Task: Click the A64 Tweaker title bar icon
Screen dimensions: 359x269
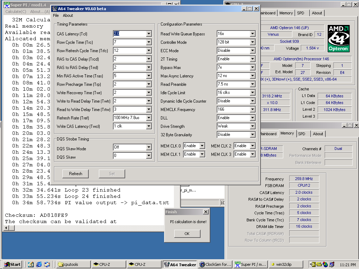Action: point(54,9)
